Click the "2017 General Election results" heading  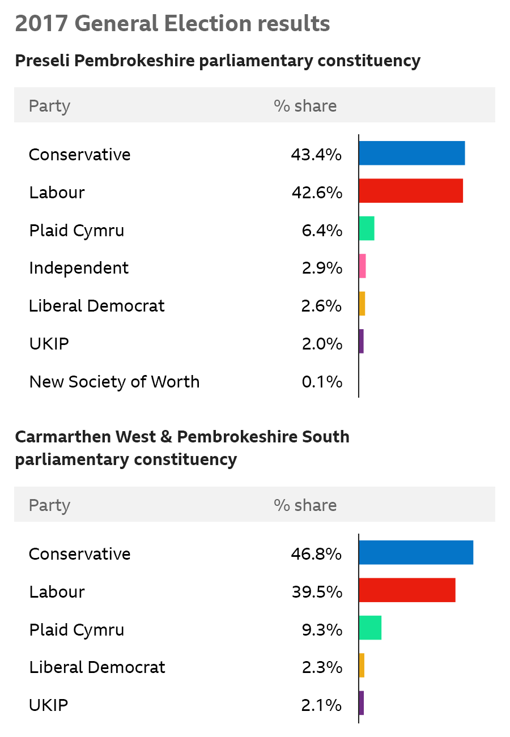click(172, 24)
